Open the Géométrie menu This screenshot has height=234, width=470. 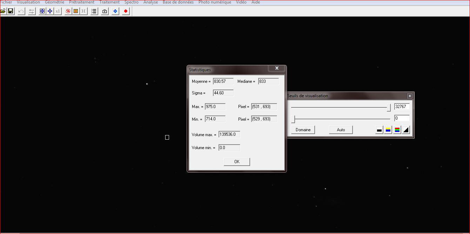pos(54,2)
